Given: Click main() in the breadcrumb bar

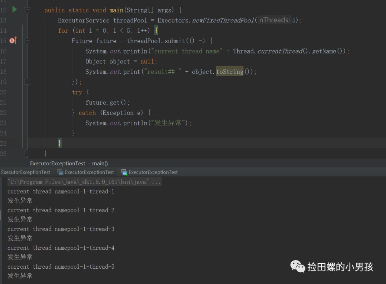Looking at the screenshot, I should [x=100, y=164].
